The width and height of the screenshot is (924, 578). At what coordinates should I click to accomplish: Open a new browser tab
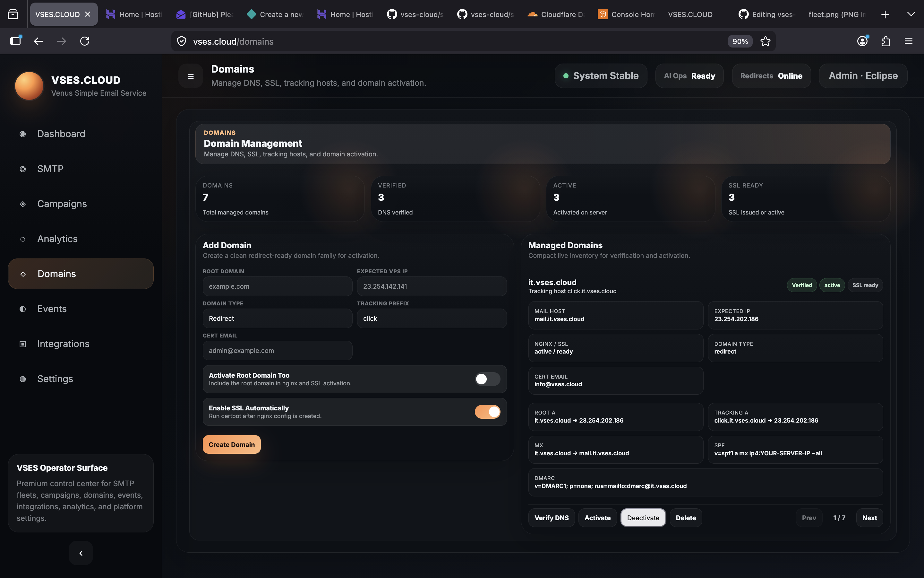885,14
